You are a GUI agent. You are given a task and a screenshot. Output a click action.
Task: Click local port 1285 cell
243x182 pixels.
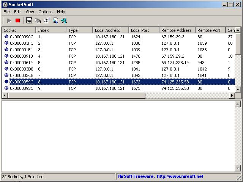click(136, 63)
